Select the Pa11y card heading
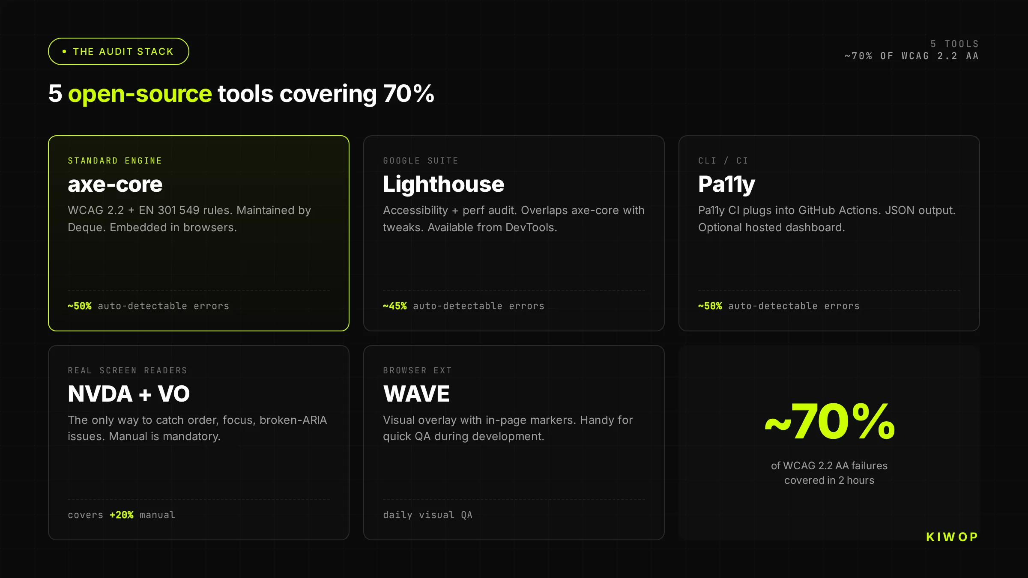Image resolution: width=1028 pixels, height=578 pixels. [726, 185]
